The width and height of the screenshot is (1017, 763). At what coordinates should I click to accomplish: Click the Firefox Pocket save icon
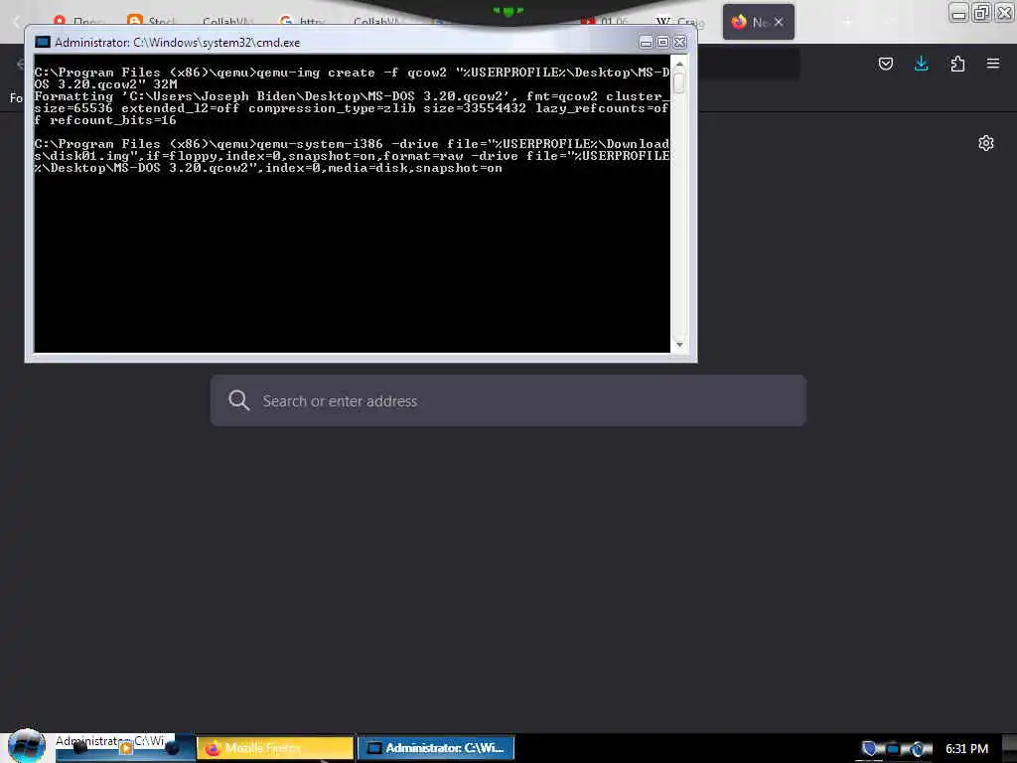885,64
